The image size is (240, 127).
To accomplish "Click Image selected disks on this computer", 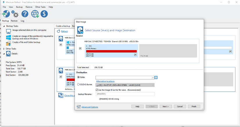I will pos(29,30).
